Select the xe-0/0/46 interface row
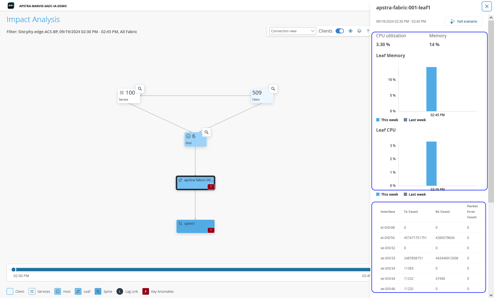Viewport: 494px width, 298px height. [429, 289]
